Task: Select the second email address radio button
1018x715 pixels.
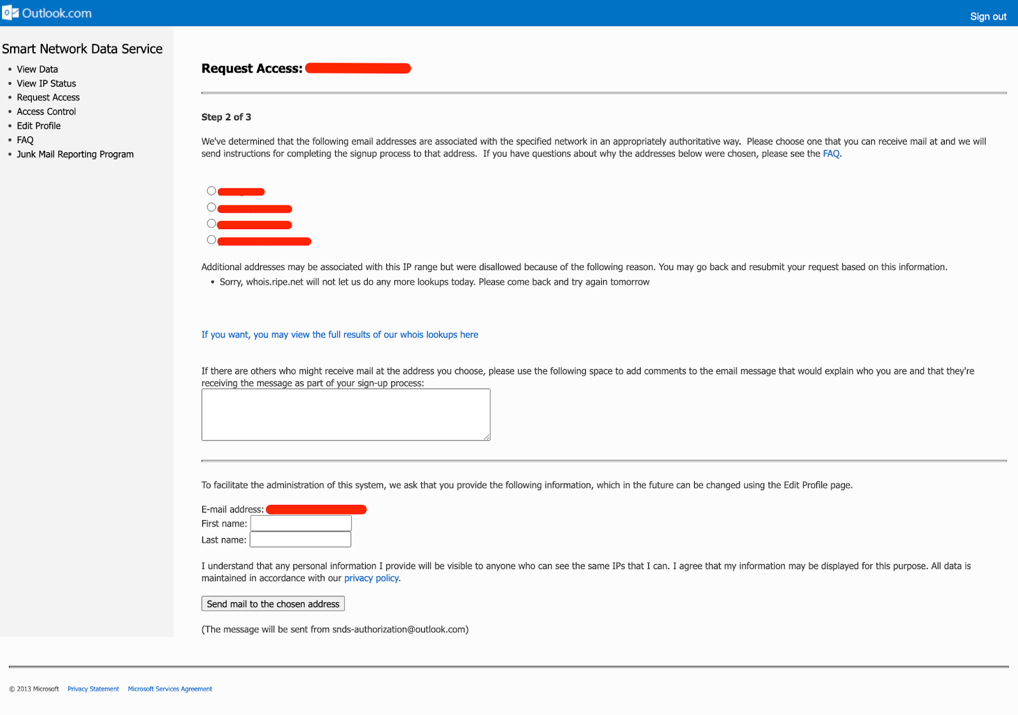Action: point(211,208)
